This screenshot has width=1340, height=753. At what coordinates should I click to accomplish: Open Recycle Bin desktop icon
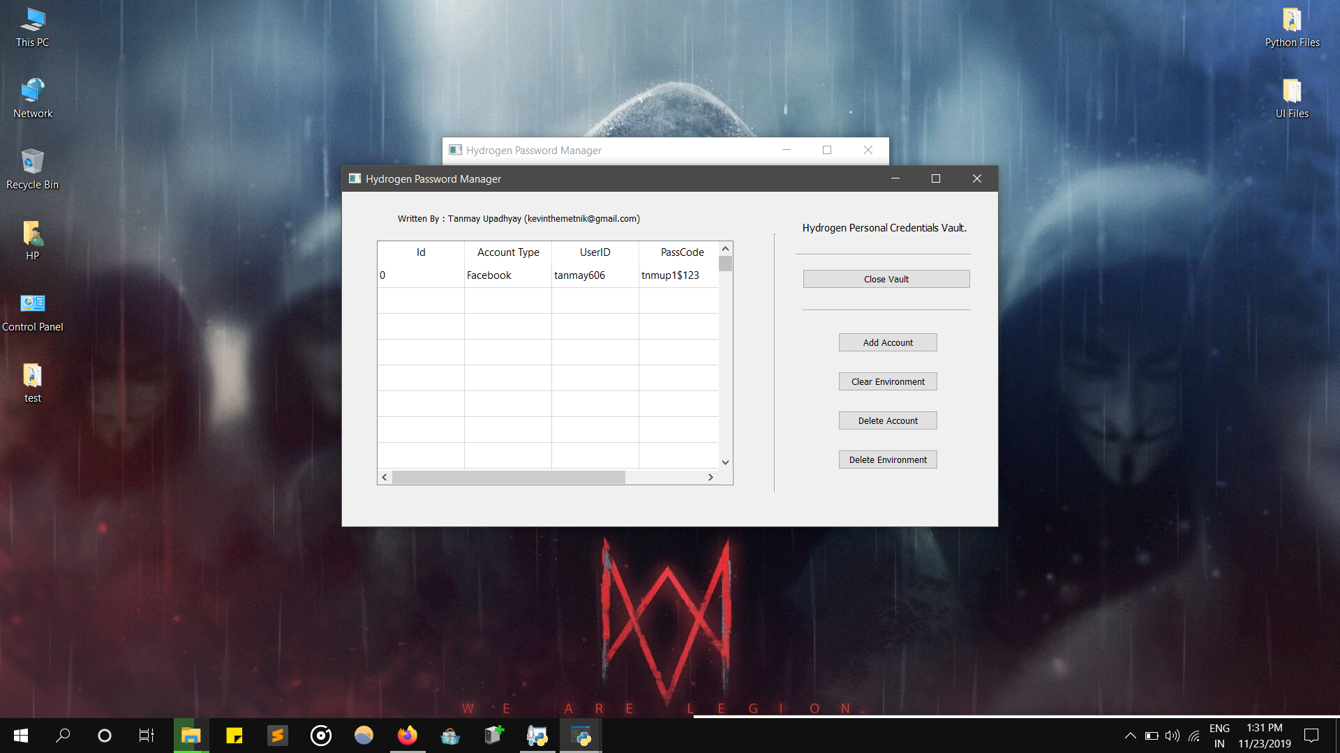coord(32,169)
